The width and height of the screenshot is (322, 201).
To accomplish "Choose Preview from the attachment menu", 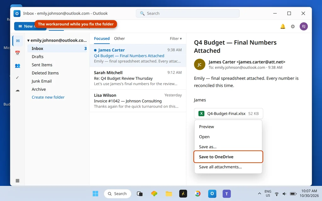I will 228,127.
